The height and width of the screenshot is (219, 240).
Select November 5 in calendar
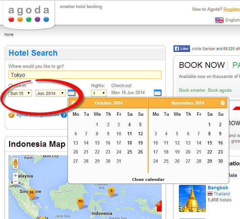[x=177, y=134]
